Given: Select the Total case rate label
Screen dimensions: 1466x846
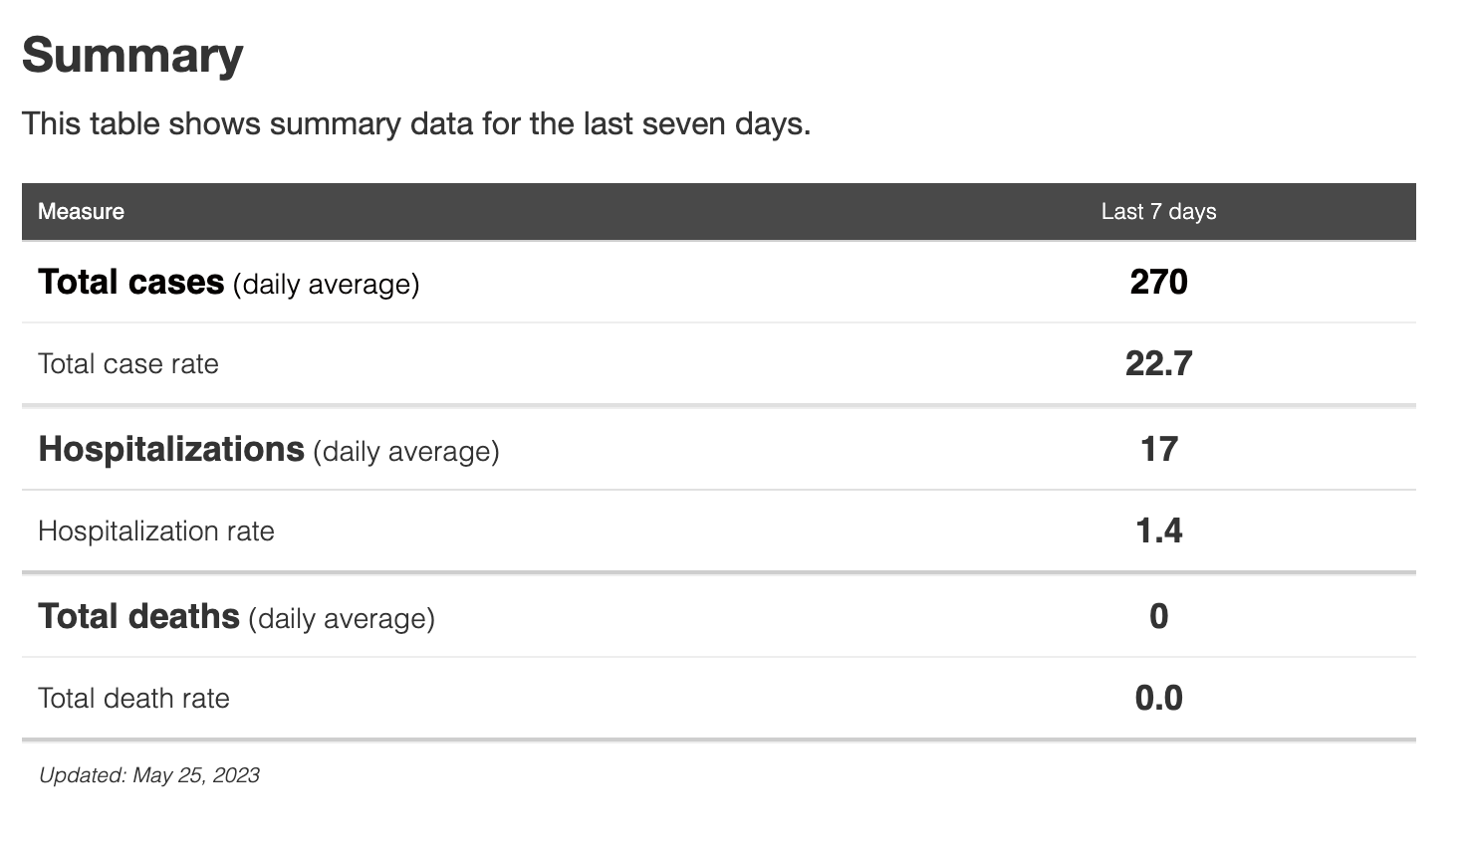Looking at the screenshot, I should [x=128, y=364].
